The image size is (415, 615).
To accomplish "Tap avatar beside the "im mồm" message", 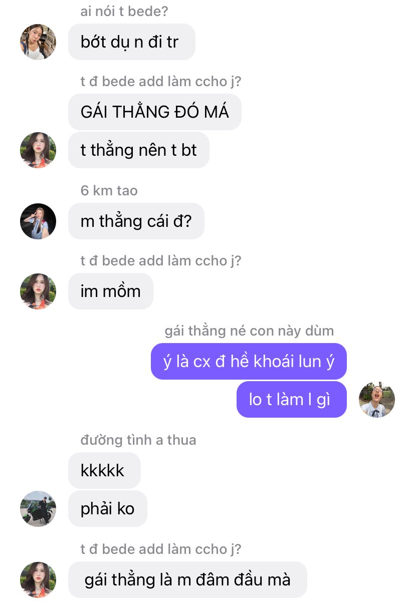I will (x=38, y=291).
